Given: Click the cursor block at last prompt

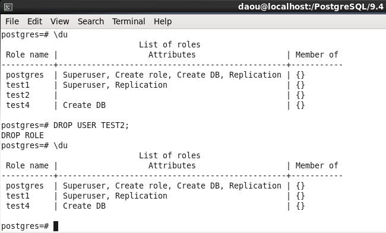Looking at the screenshot, I should coord(56,226).
